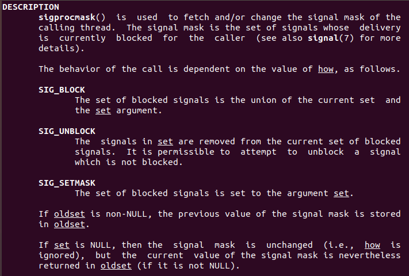This screenshot has height=276, width=409.
Task: Select the SIG_SETMASK option heading
Action: (67, 183)
